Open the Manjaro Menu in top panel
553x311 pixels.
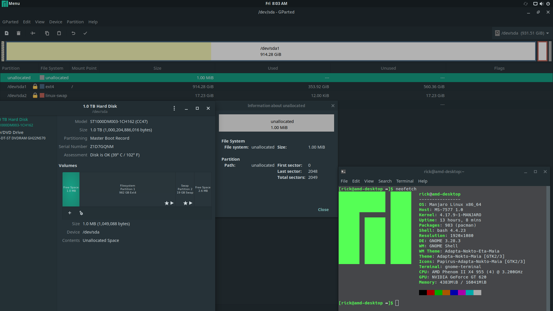[10, 3]
